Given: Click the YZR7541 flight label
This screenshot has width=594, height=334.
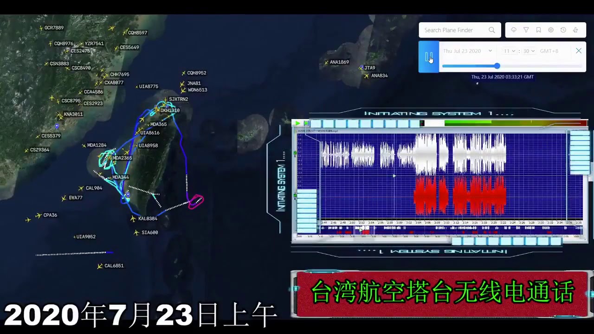Looking at the screenshot, I should [x=94, y=44].
